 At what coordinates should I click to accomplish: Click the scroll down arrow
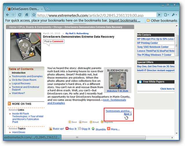[177, 133]
